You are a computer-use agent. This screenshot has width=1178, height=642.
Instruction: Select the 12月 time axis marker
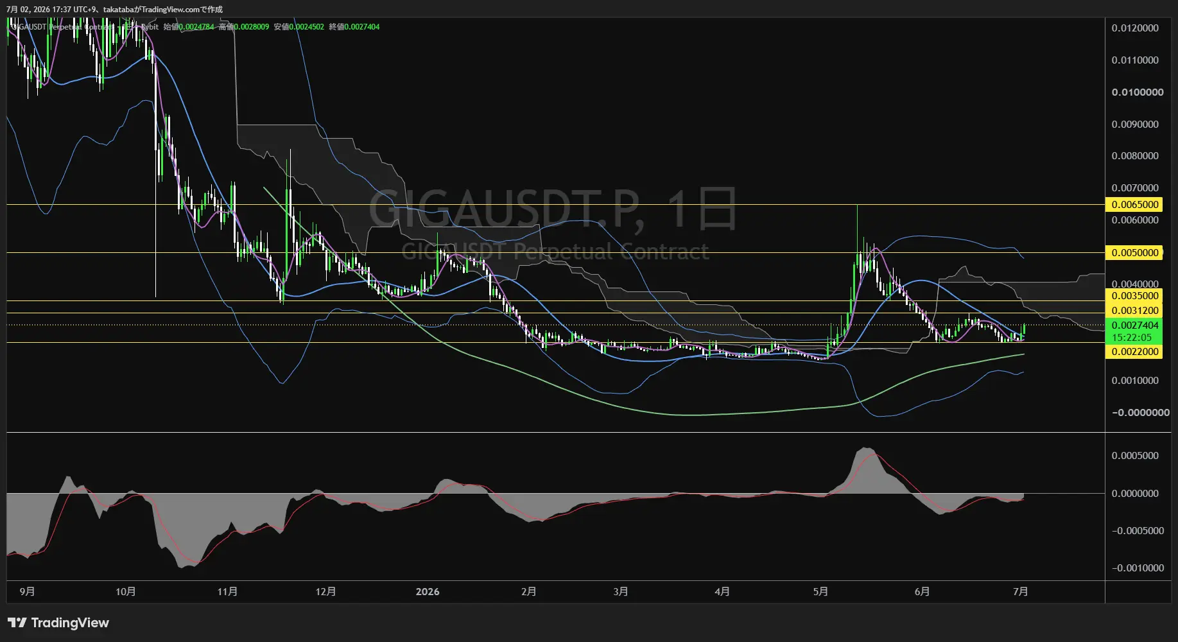pos(325,591)
